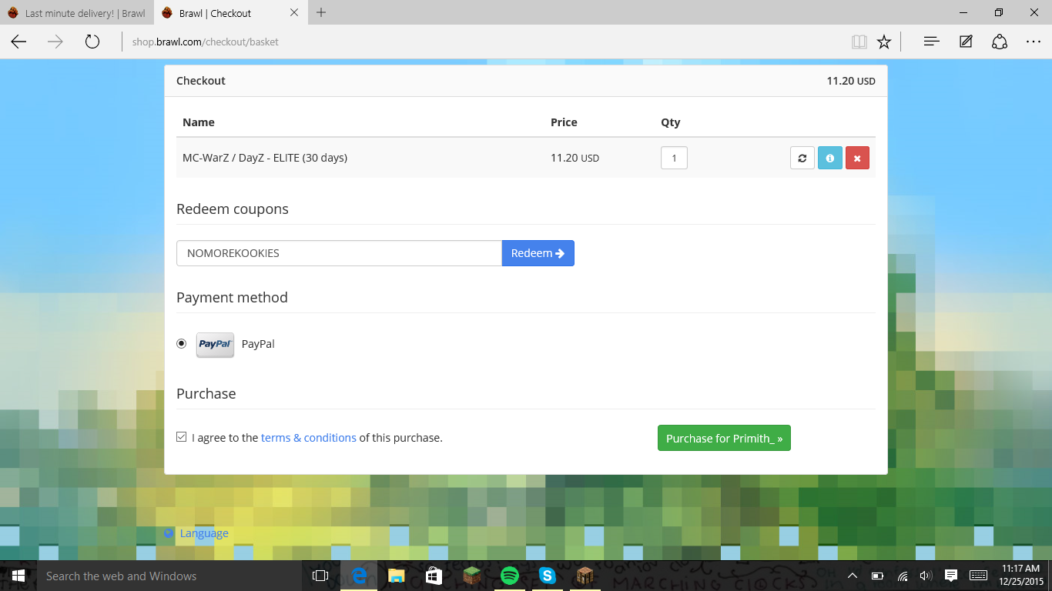Add page to favorites star
The width and height of the screenshot is (1052, 591).
[x=884, y=42]
